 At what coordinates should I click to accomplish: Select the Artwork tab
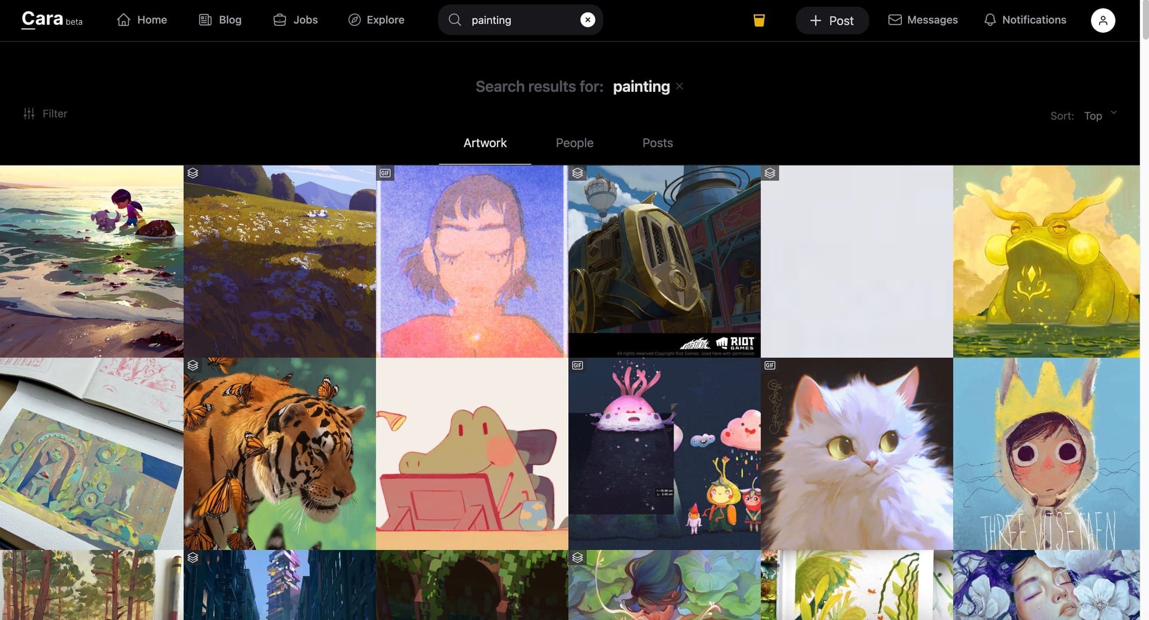(x=485, y=143)
